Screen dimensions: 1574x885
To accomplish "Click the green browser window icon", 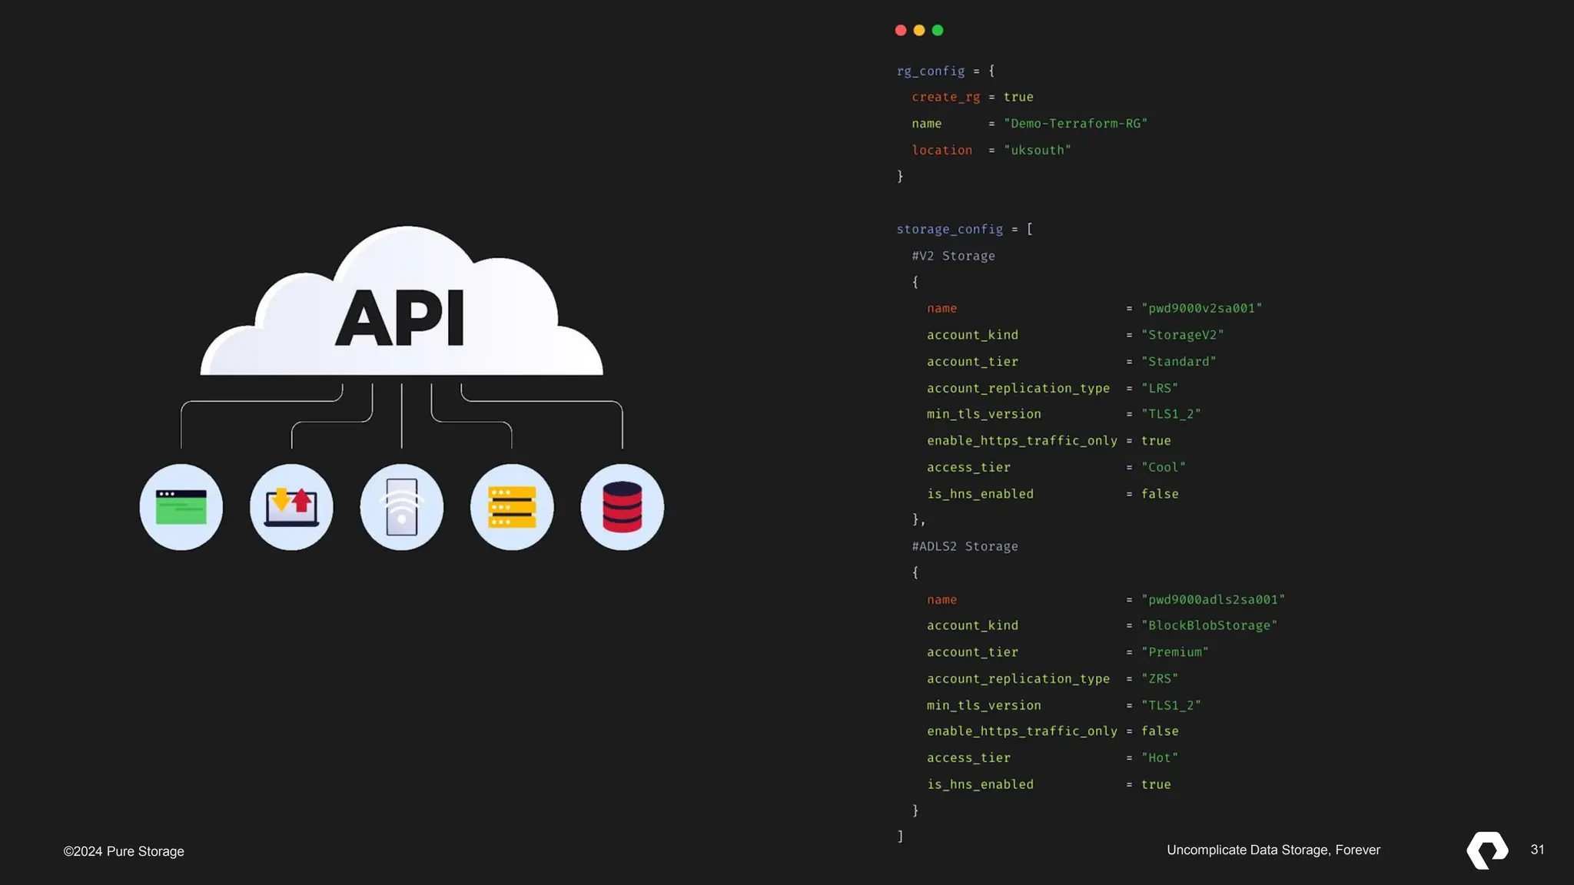I will pos(181,507).
